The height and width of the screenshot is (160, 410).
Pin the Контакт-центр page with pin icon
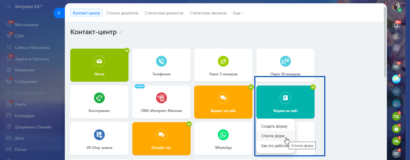[x=121, y=32]
